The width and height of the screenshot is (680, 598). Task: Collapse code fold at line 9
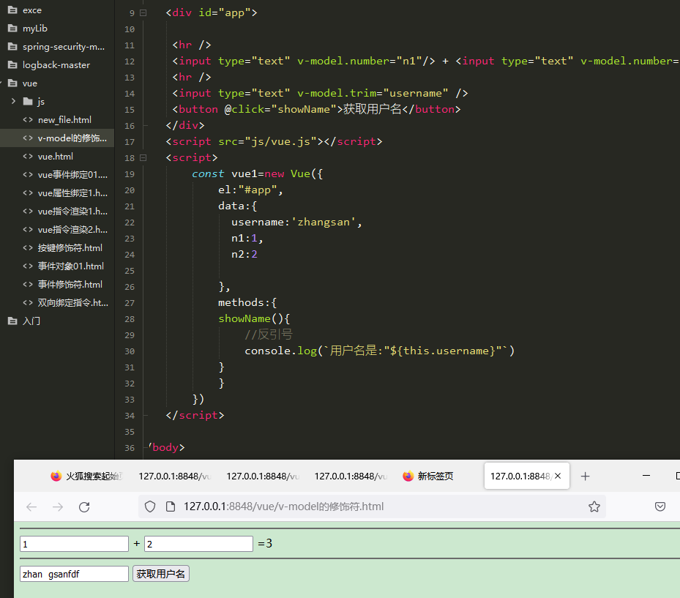pyautogui.click(x=143, y=13)
